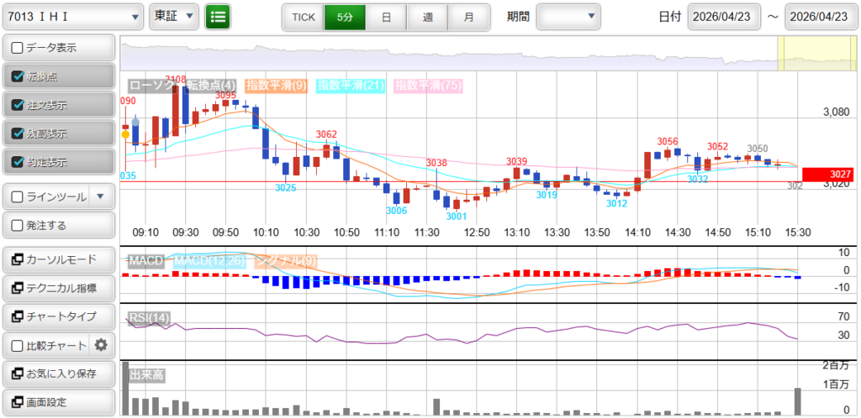
Task: Click the 月 monthly interval button
Action: pos(468,16)
